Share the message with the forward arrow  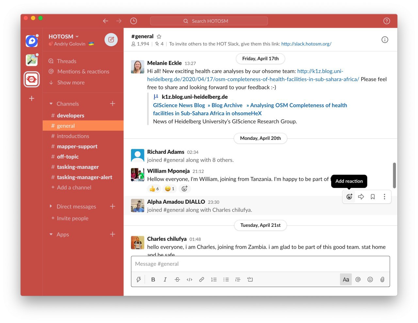[x=361, y=197]
